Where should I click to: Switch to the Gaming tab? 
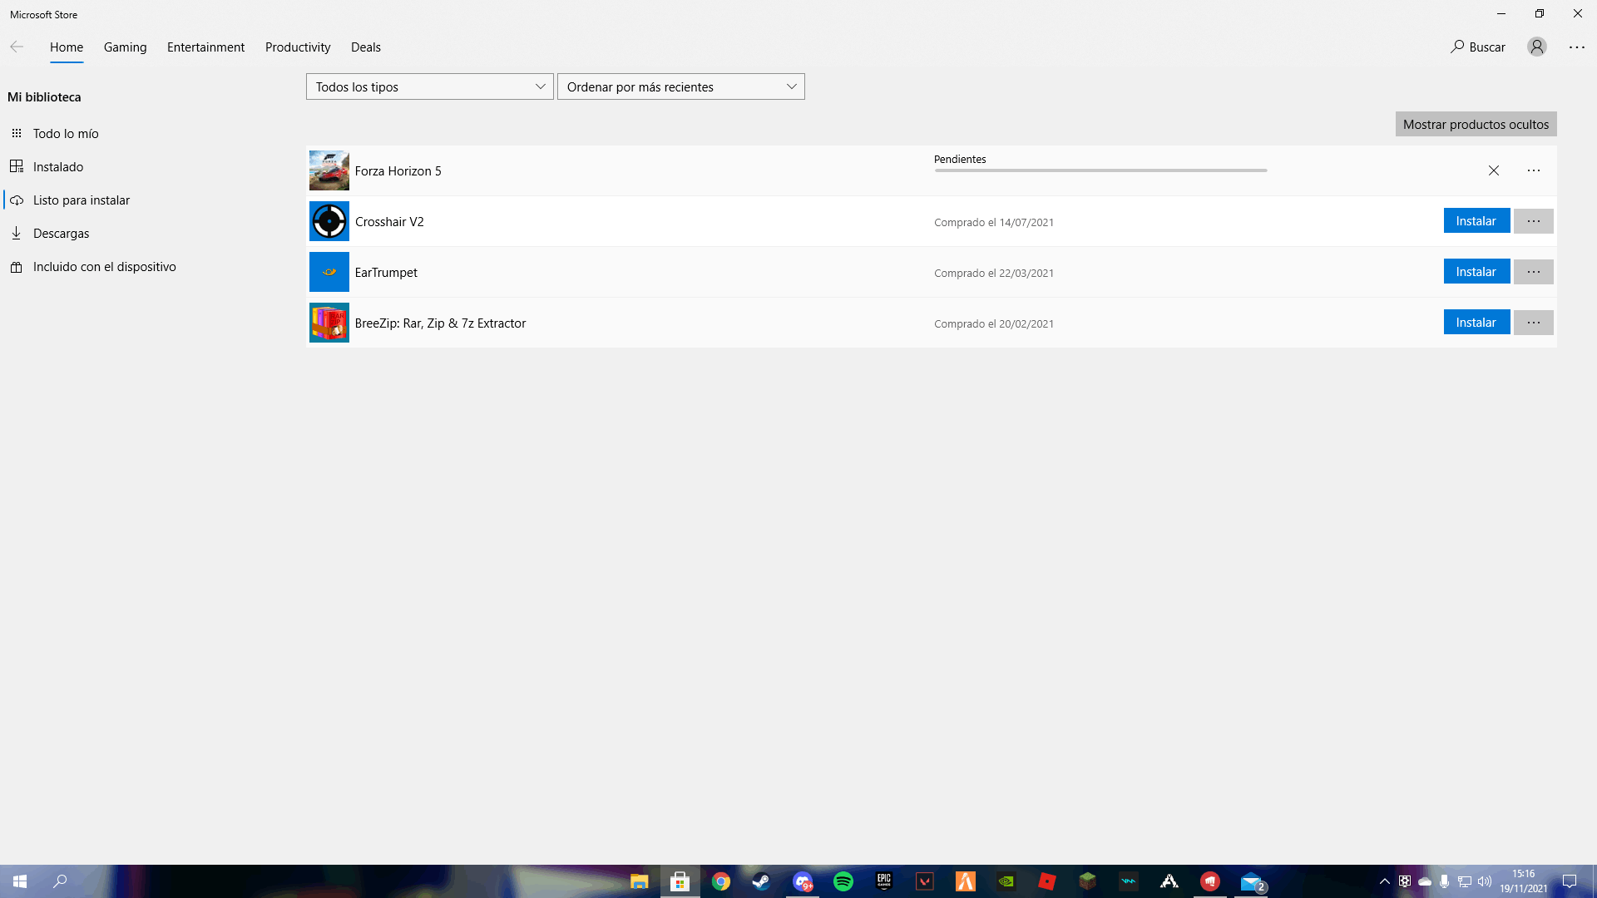tap(125, 47)
